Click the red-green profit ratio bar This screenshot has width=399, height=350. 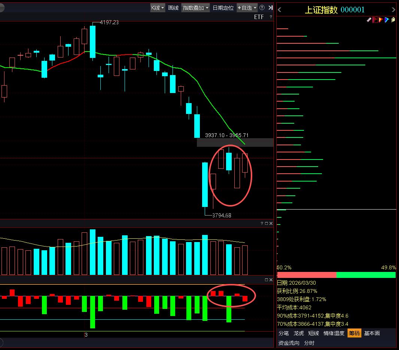point(336,275)
